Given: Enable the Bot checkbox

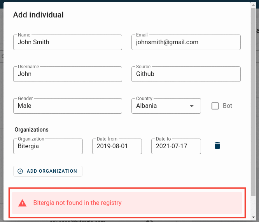Looking at the screenshot, I should (215, 106).
